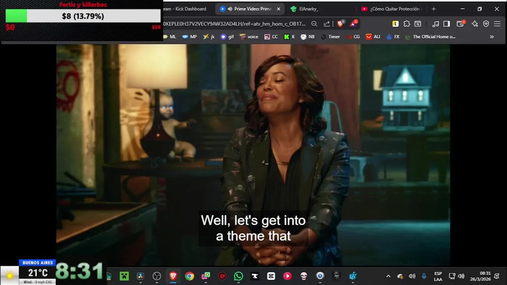Screen dimensions: 507x285
Task: Open the ML bookmark
Action: point(170,37)
